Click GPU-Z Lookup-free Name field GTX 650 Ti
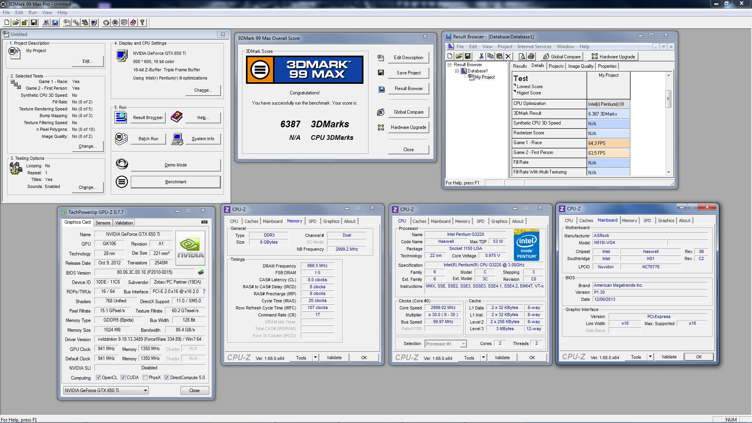Viewport: 752px width, 423px height. coord(133,234)
